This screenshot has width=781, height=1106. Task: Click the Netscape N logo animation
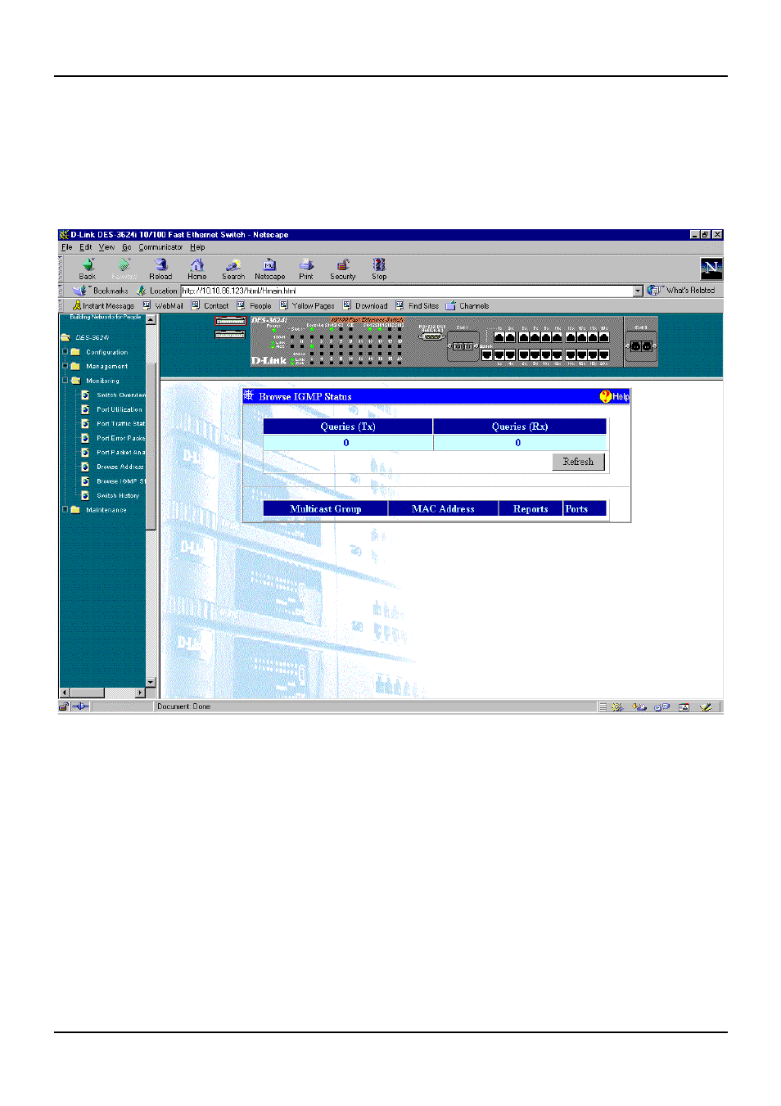pos(711,269)
